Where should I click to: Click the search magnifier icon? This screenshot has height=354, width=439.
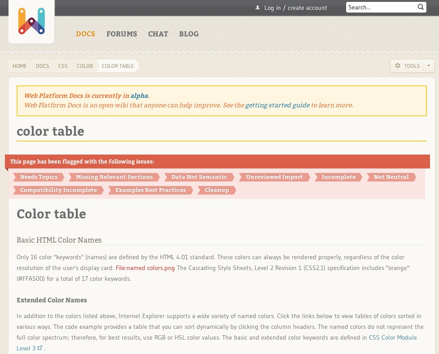point(420,7)
